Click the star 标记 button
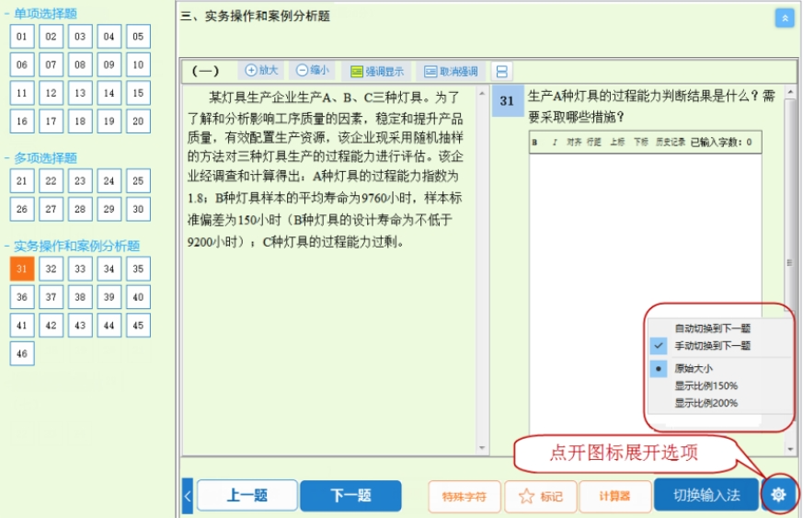 [x=541, y=496]
